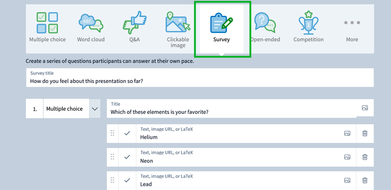Select the Competition trophy icon
391x190 pixels.
click(308, 22)
